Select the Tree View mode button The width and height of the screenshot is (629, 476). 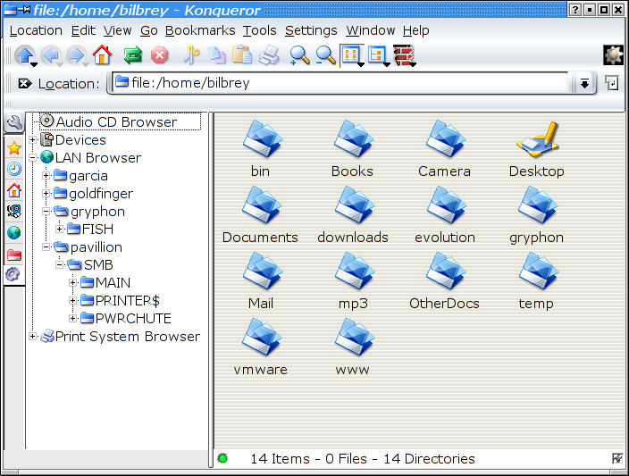coord(378,55)
